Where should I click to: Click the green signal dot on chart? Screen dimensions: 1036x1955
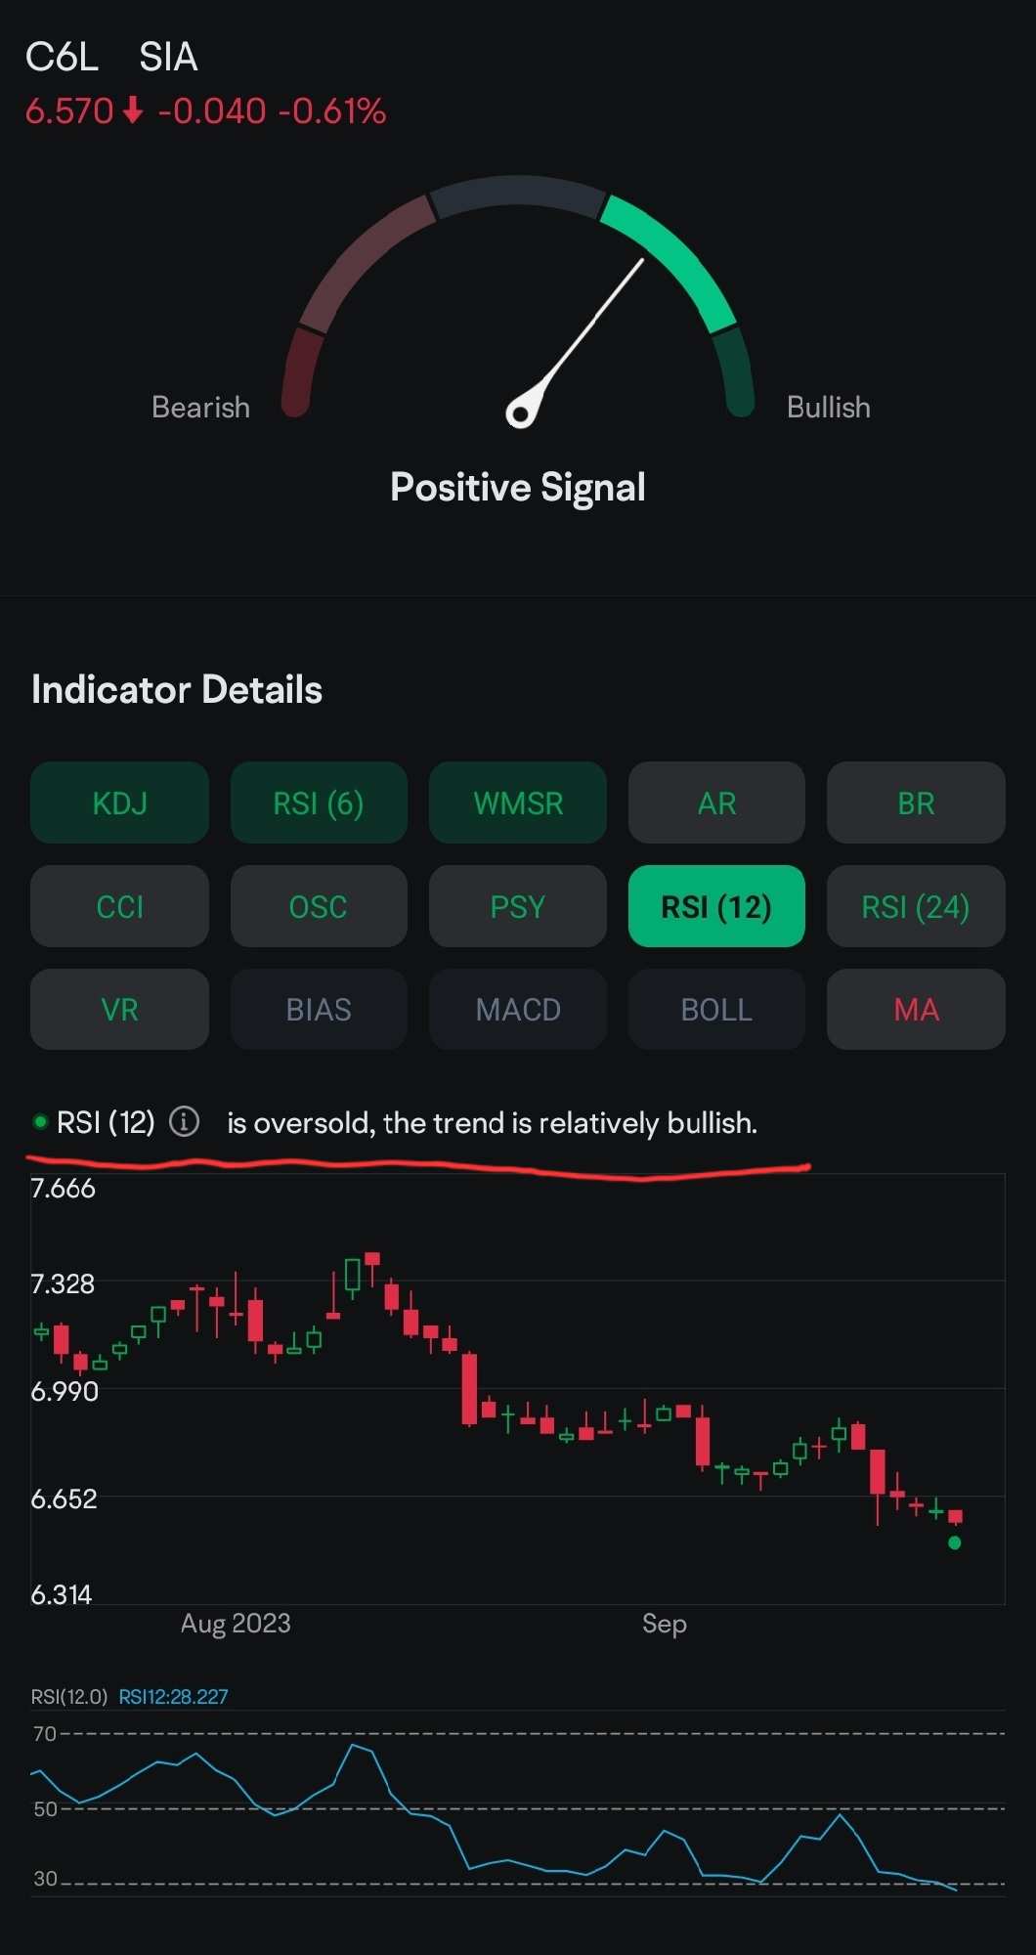pos(955,1542)
